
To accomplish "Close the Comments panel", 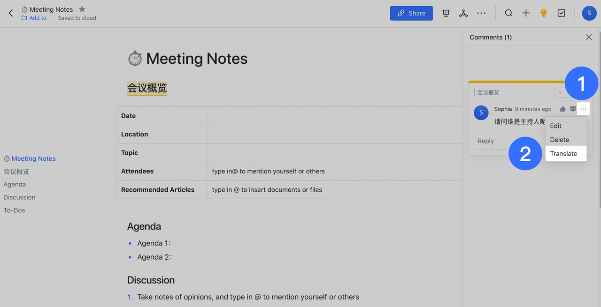I will (x=589, y=37).
